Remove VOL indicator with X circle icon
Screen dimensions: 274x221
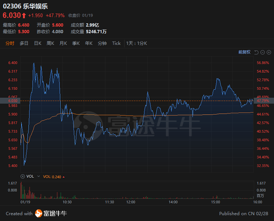pyautogui.click(x=23, y=177)
